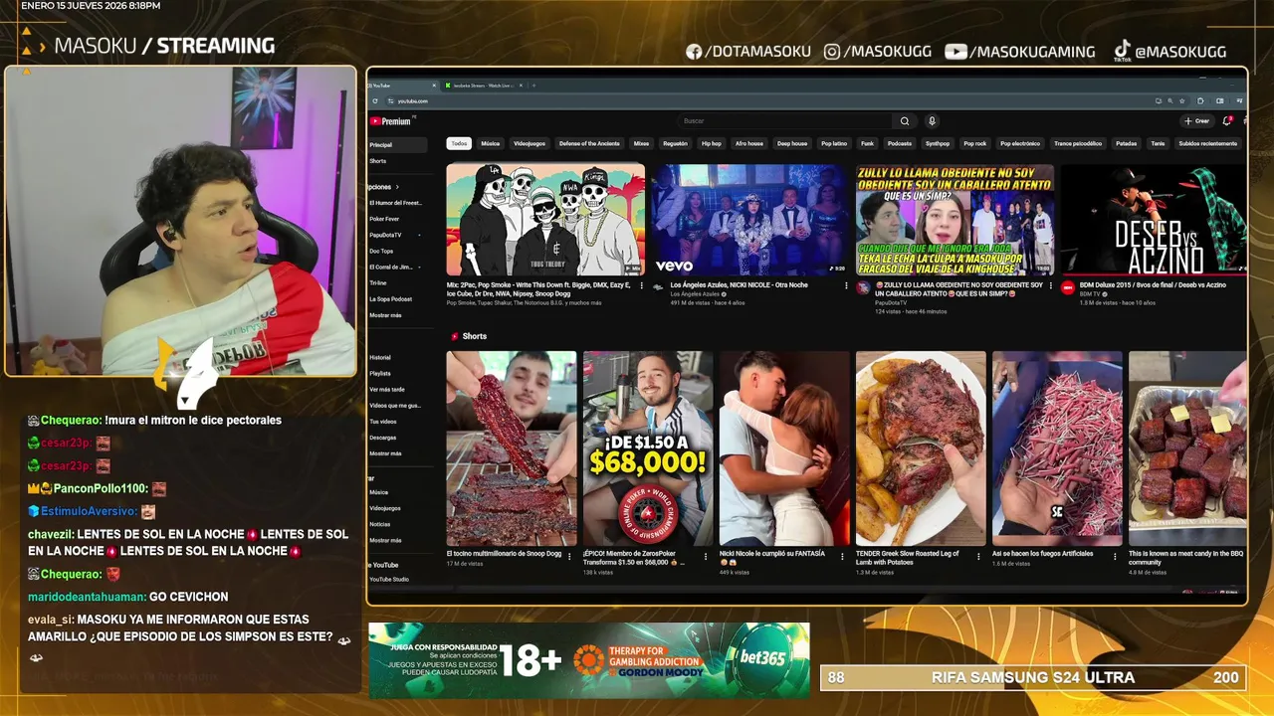This screenshot has height=716, width=1274.
Task: Open Historial in the sidebar
Action: (380, 357)
